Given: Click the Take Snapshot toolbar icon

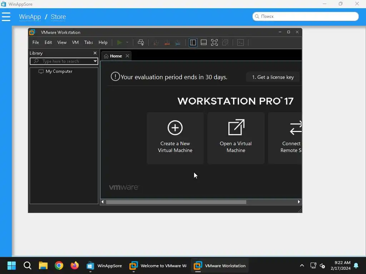Looking at the screenshot, I should pos(156,42).
